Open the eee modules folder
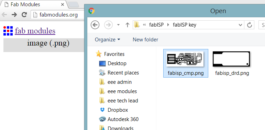The image size is (265, 130). (122, 91)
